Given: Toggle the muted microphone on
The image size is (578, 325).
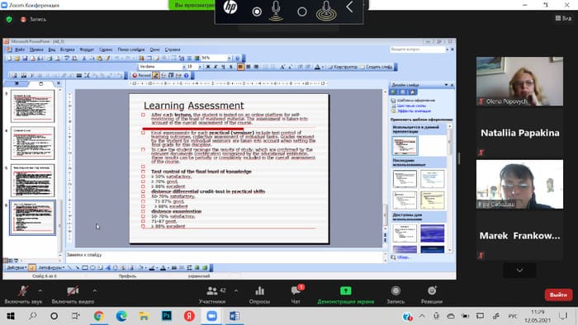Looking at the screenshot, I should (x=23, y=291).
